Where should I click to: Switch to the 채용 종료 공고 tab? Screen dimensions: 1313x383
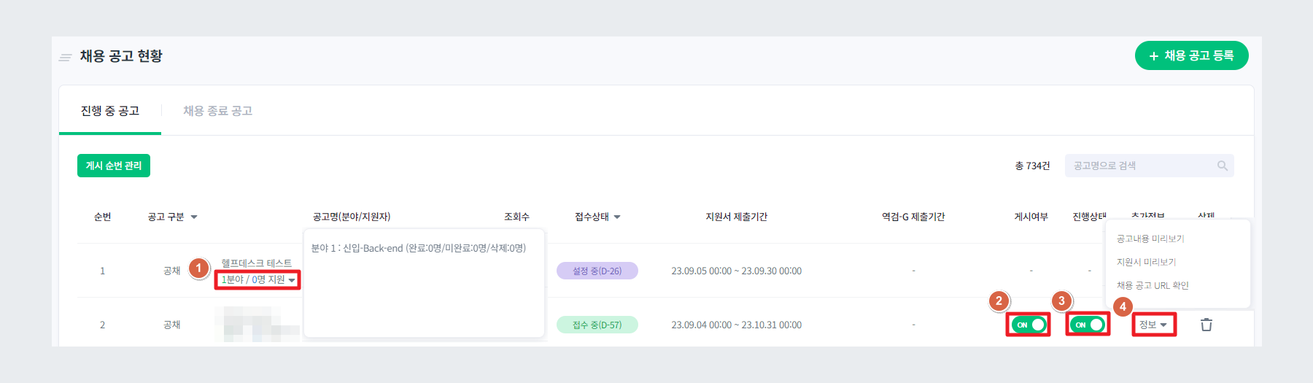pyautogui.click(x=217, y=111)
